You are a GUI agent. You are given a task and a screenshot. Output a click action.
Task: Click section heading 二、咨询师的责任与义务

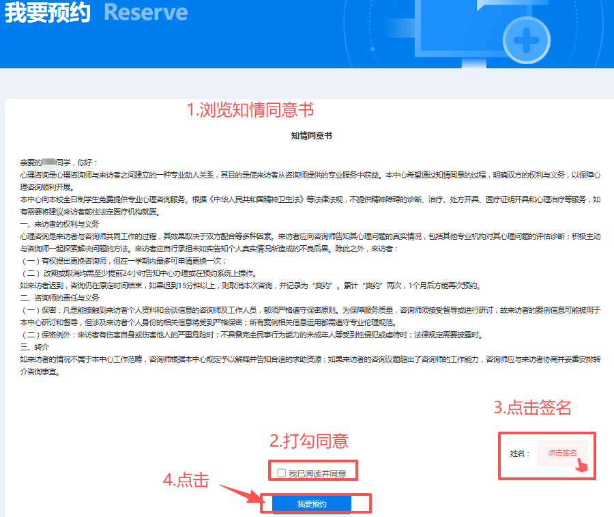point(59,298)
